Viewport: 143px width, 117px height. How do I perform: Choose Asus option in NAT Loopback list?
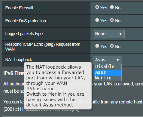pyautogui.click(x=108, y=72)
